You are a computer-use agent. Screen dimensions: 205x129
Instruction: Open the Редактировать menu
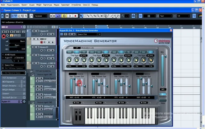[13, 5]
